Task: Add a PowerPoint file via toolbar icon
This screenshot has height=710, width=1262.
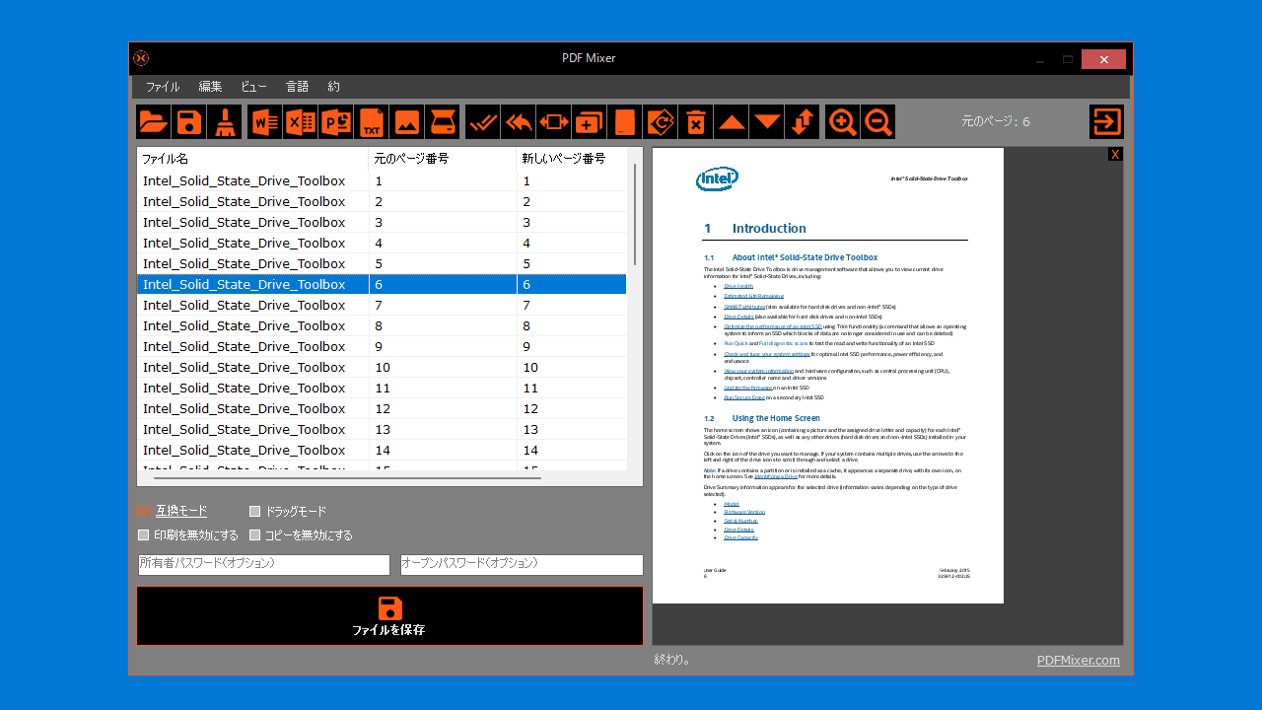Action: 335,122
